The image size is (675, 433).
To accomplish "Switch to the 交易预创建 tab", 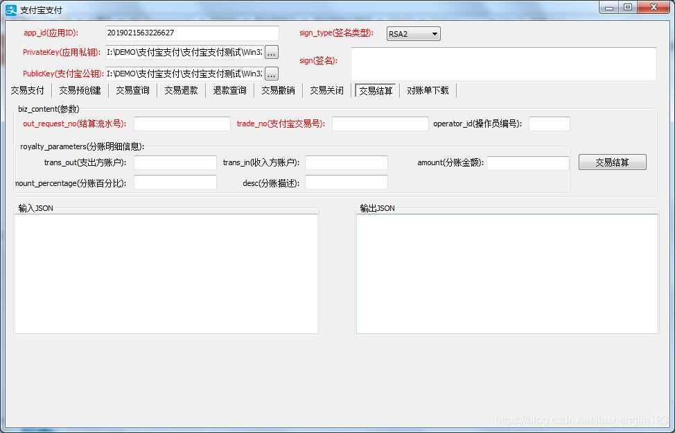I will [x=80, y=90].
